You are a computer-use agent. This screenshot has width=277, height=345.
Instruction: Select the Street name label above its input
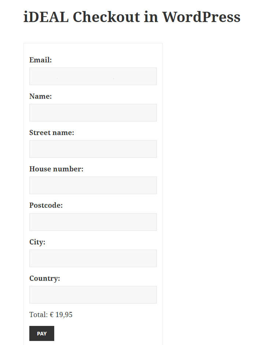click(52, 132)
